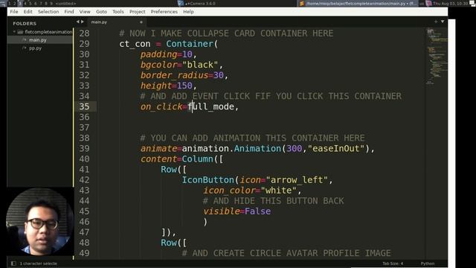Screen dimensions: 476x268
Task: Click the unsaved dot on main.py tab
Action: pyautogui.click(x=141, y=22)
